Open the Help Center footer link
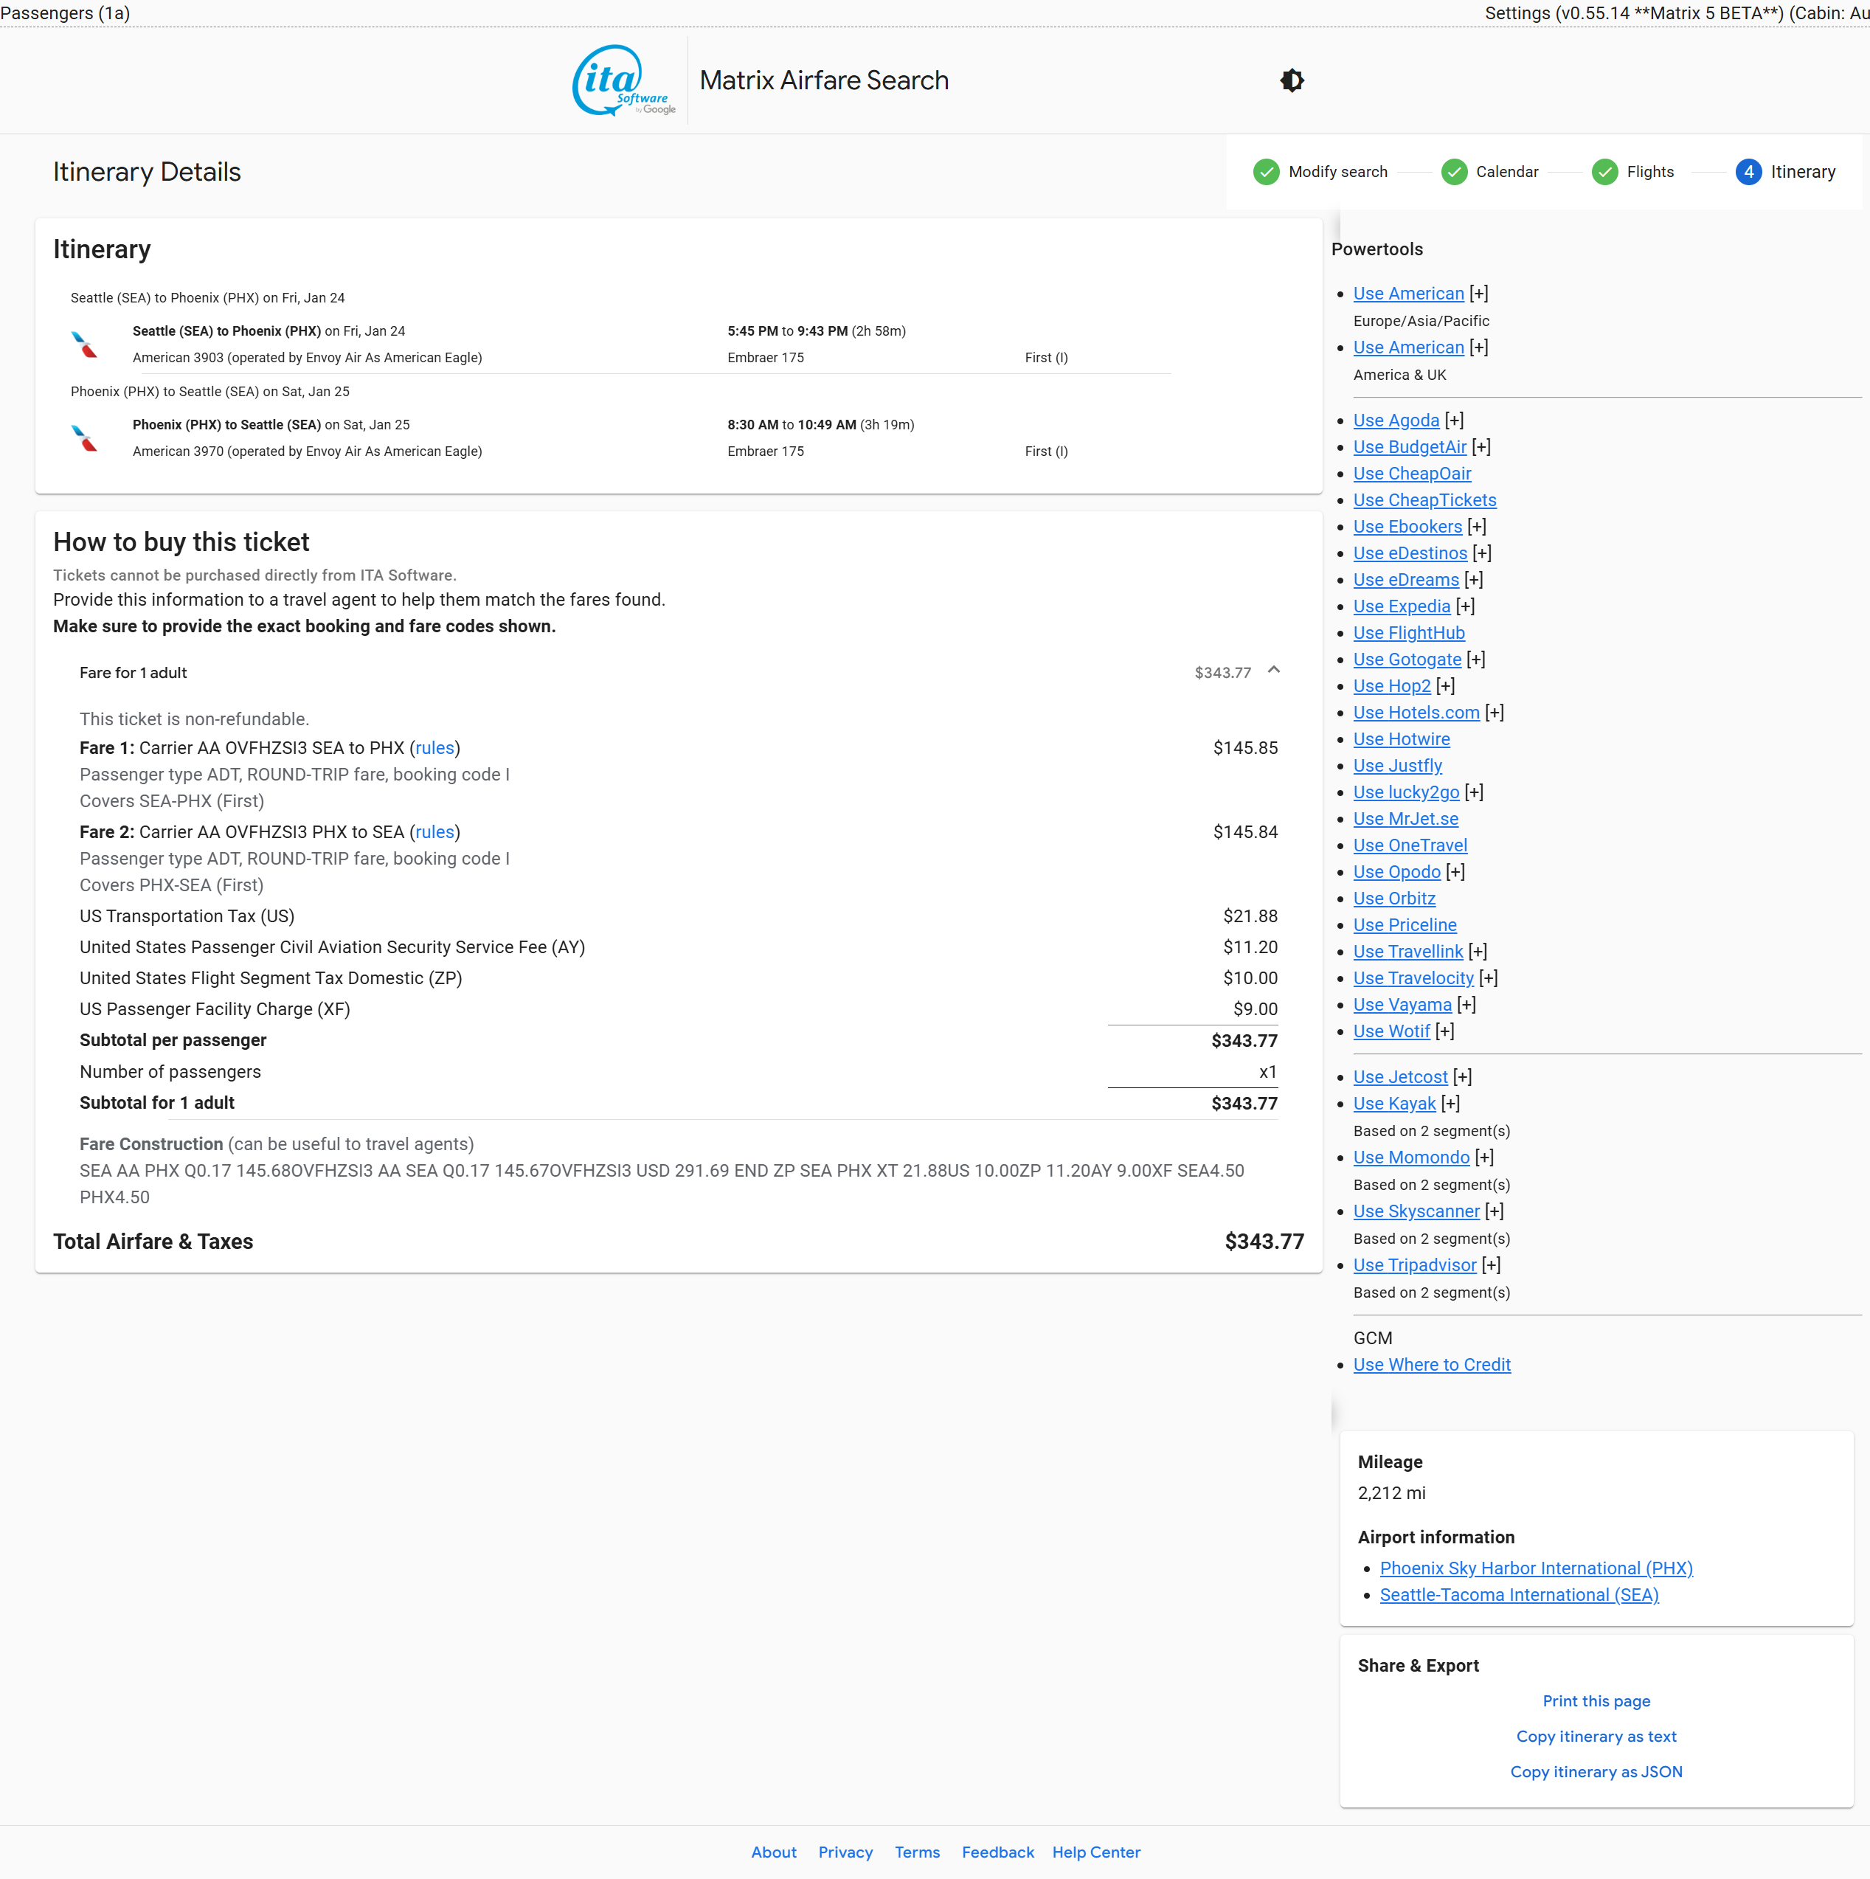 1096,1852
